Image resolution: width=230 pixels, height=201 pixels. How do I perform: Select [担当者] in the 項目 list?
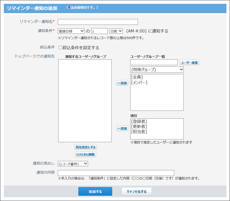tap(139, 132)
